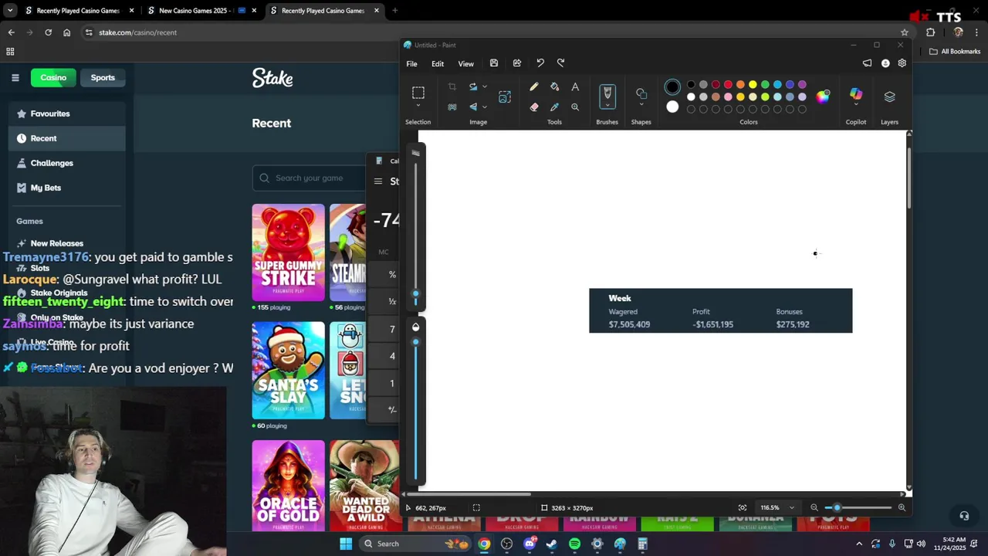Select the Color 1 black circle

[x=672, y=87]
